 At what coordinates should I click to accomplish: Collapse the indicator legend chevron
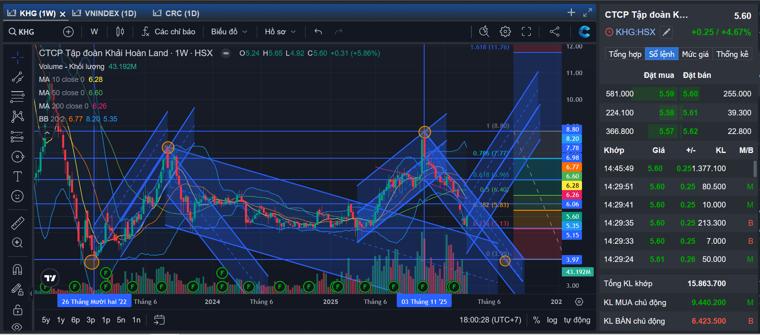[x=47, y=132]
